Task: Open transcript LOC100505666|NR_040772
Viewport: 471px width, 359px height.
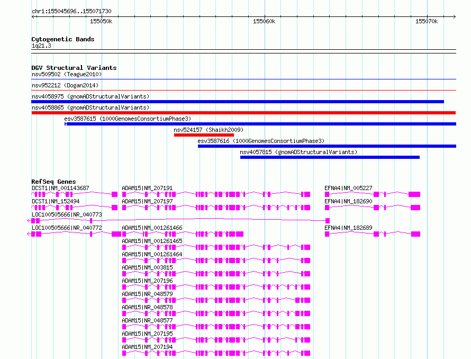Action: click(67, 228)
